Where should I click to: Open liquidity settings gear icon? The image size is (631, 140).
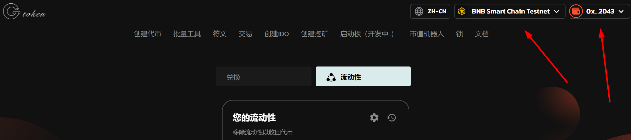coord(374,118)
